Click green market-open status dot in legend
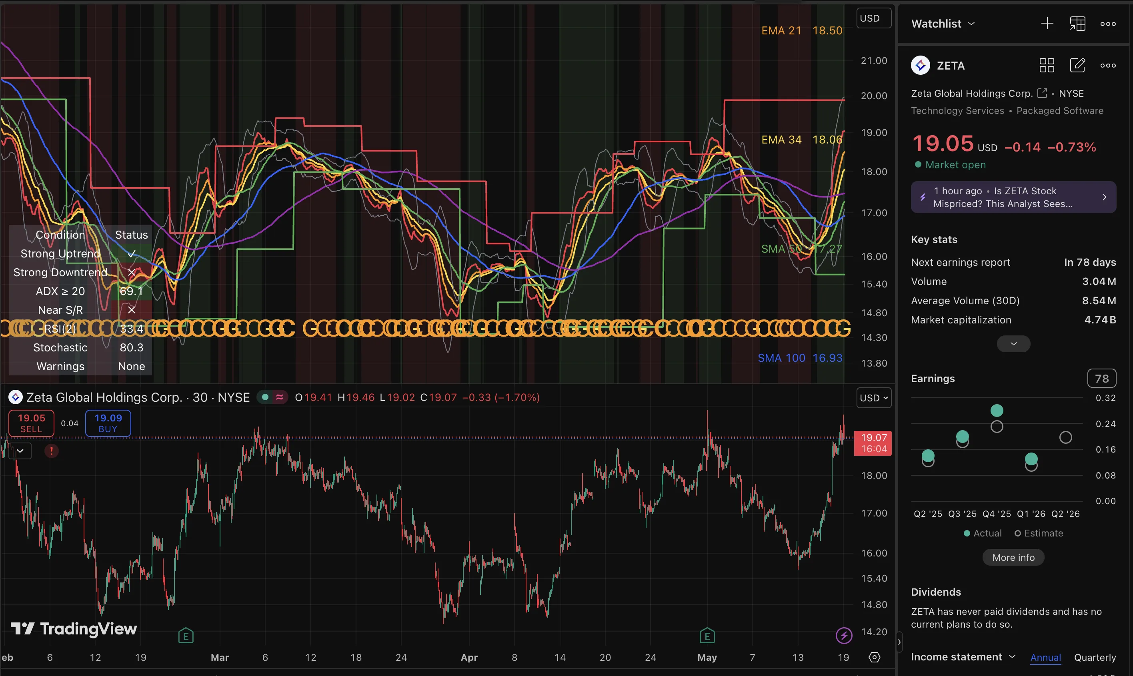Viewport: 1133px width, 676px height. [x=265, y=397]
